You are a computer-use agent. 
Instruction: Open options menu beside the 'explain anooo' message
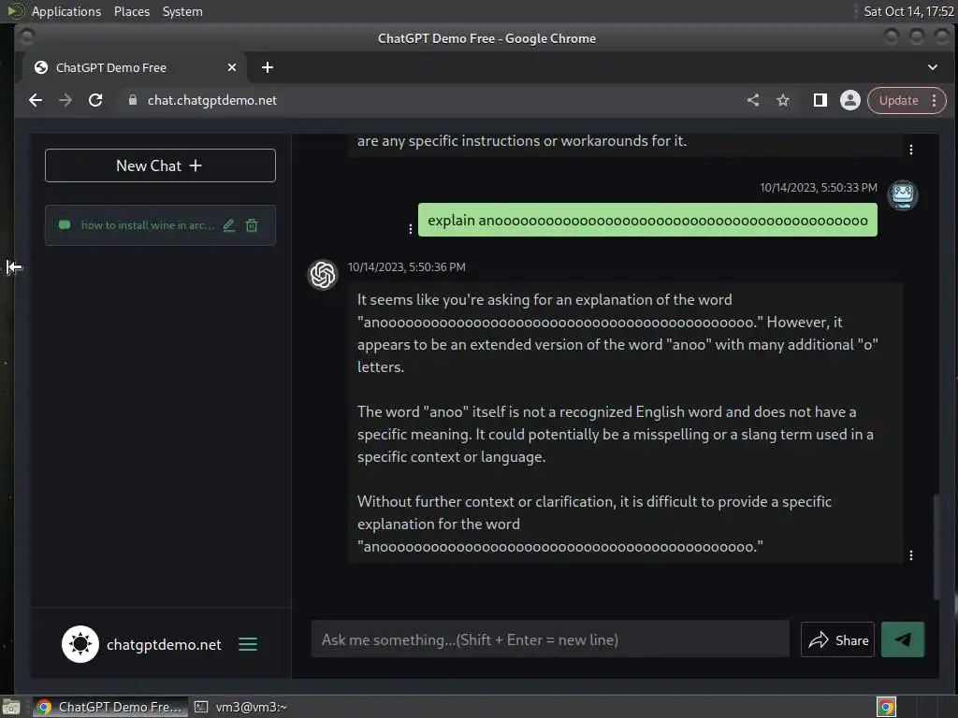[x=410, y=229]
